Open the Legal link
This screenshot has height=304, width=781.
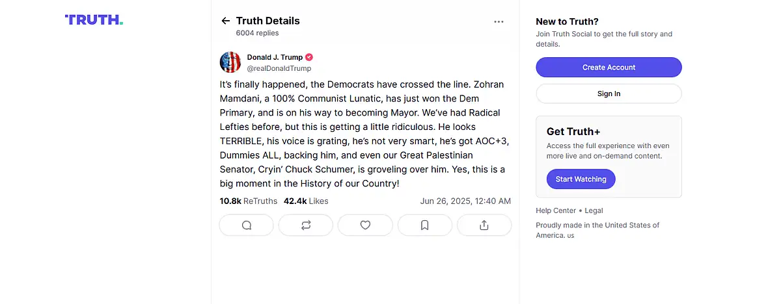(594, 210)
